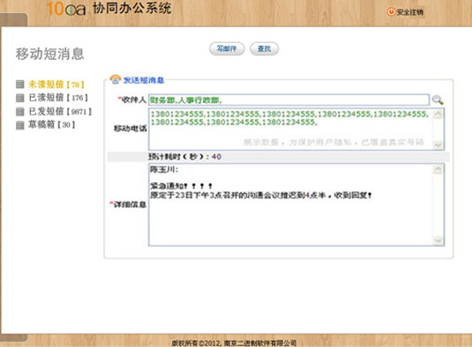Click the copyright 版权所有 ©2012 footer text
472x347 pixels.
234,343
